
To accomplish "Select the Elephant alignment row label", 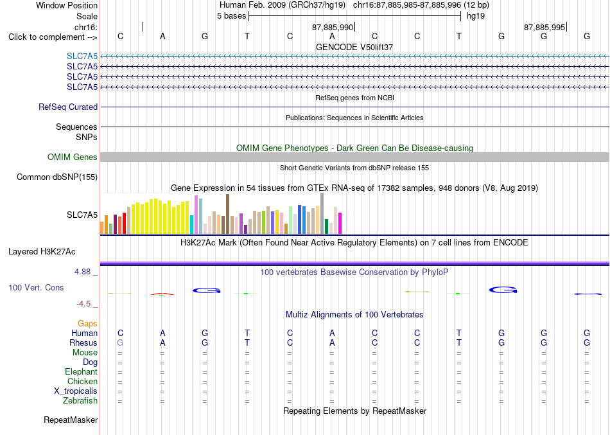I will (81, 371).
